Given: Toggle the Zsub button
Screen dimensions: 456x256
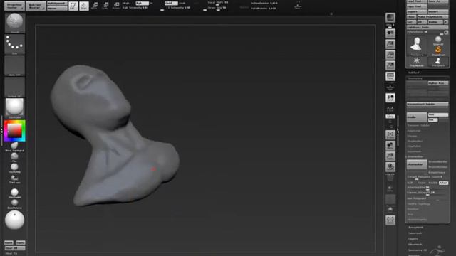Looking at the screenshot, I should 182,3.
